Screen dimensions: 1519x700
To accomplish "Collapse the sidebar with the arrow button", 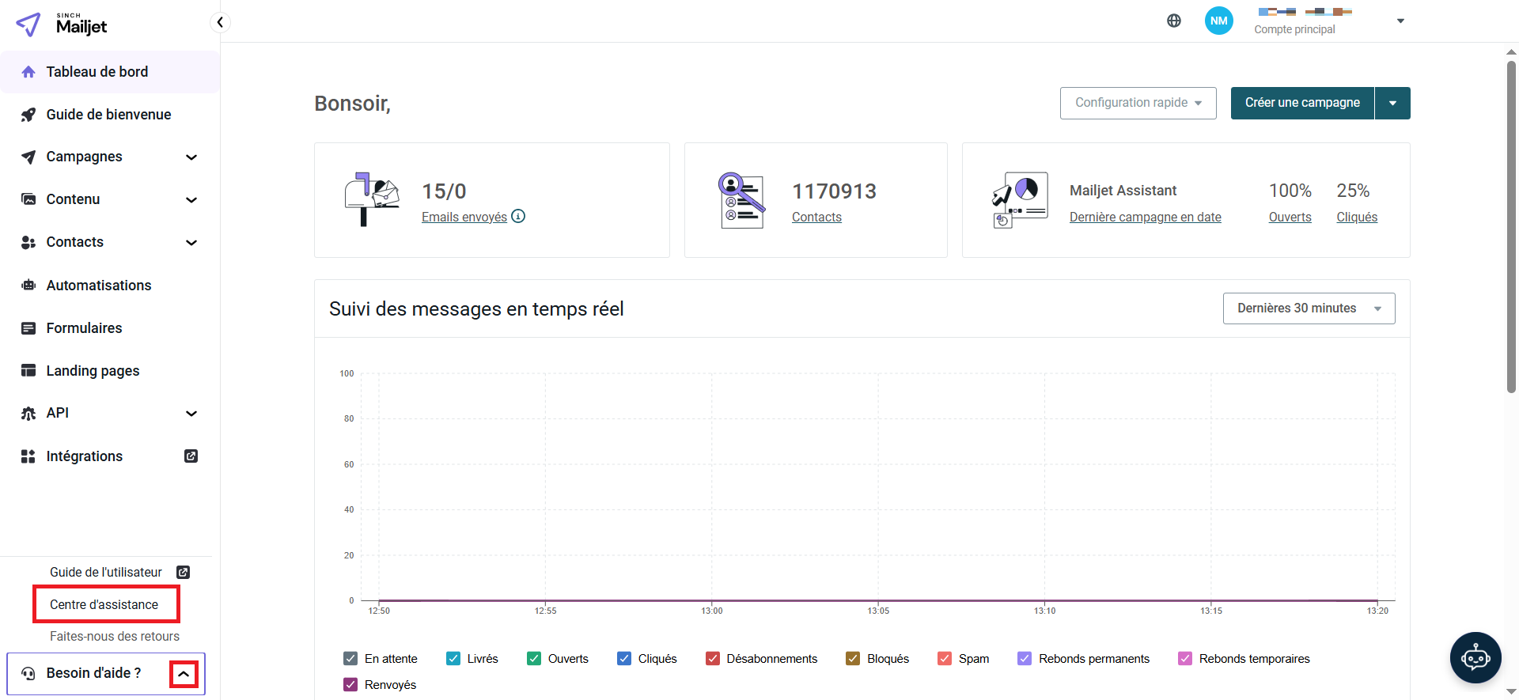I will click(x=220, y=22).
